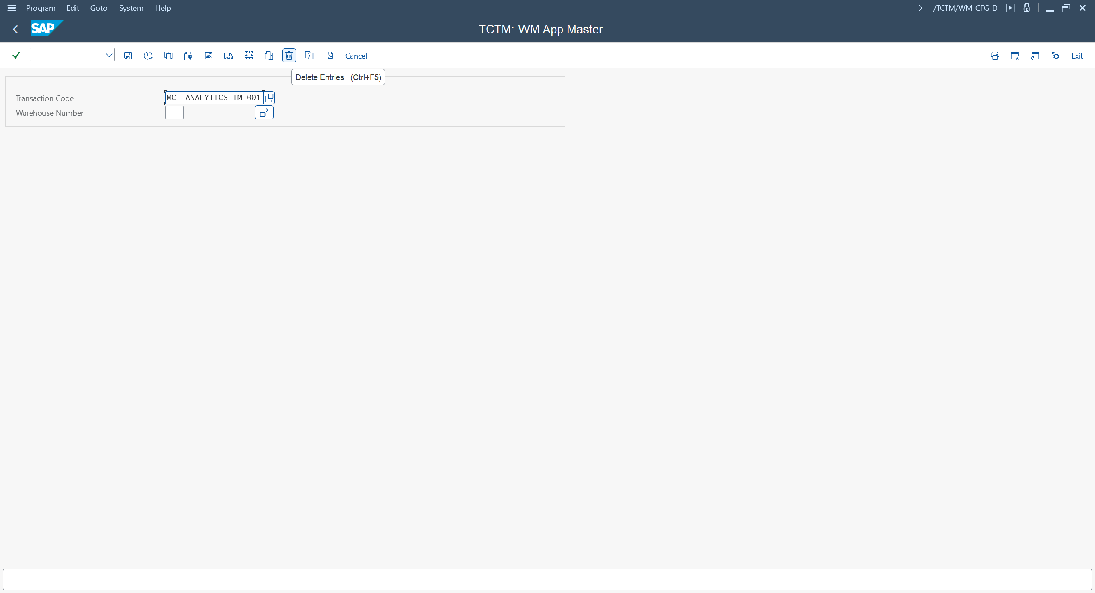
Task: Click the play button next to /TCTM/WM_CFG_D
Action: [x=1011, y=8]
